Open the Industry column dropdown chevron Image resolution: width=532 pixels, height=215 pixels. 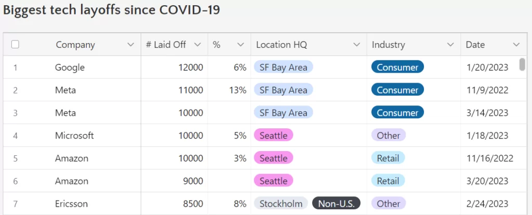point(450,45)
